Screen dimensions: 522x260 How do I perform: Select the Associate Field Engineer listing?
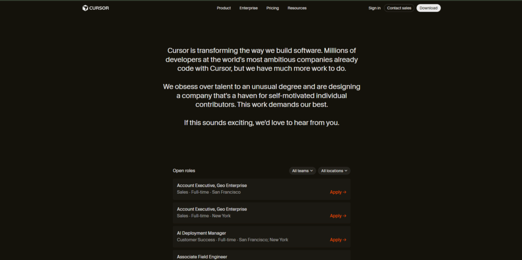click(x=262, y=255)
